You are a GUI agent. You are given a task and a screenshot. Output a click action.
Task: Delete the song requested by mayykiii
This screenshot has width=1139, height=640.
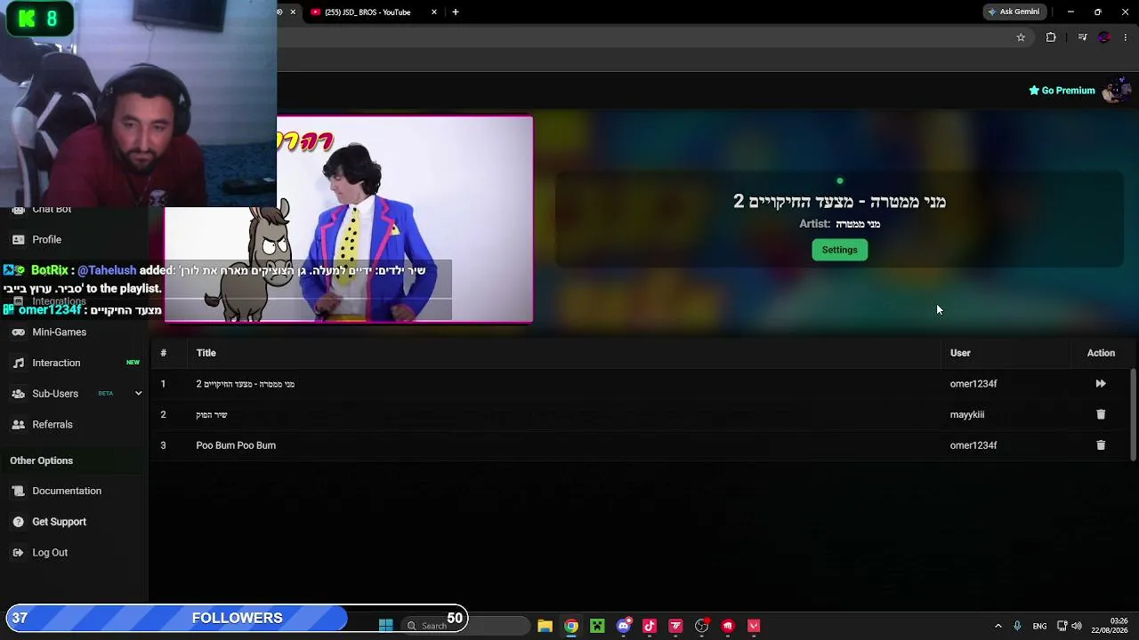[1101, 414]
